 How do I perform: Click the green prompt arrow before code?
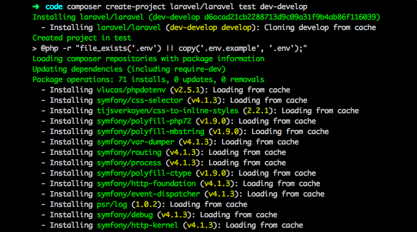click(x=36, y=7)
